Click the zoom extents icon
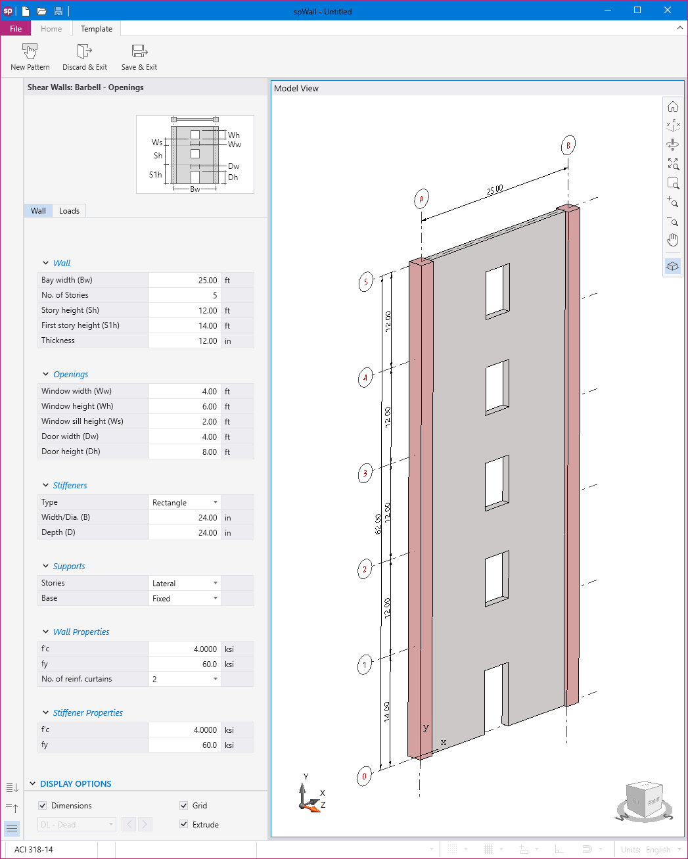This screenshot has width=688, height=859. coord(673,164)
